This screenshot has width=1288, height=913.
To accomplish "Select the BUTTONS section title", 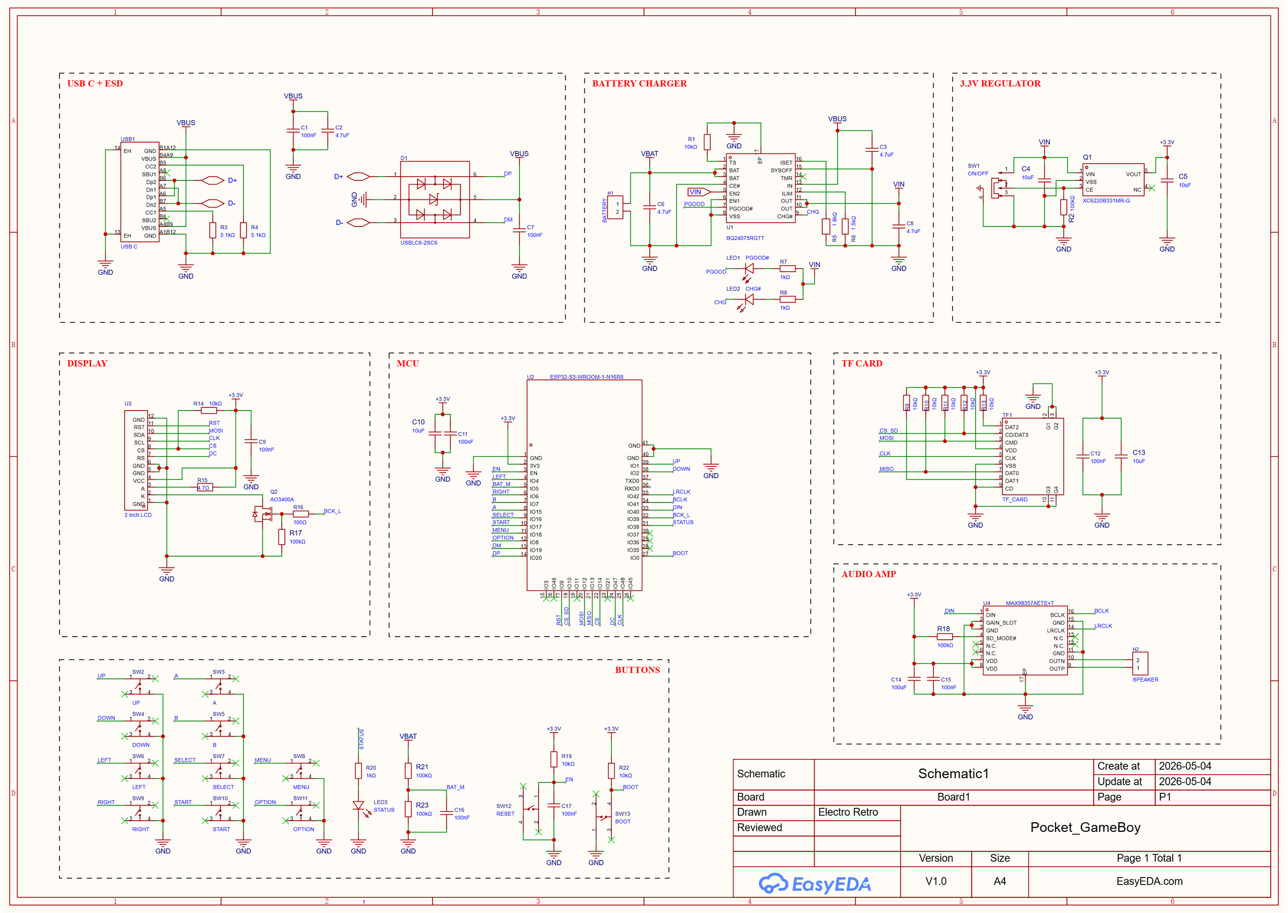I will tap(637, 670).
